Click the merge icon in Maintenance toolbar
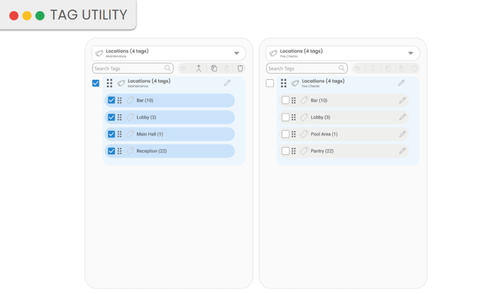The width and height of the screenshot is (491, 294). point(198,68)
